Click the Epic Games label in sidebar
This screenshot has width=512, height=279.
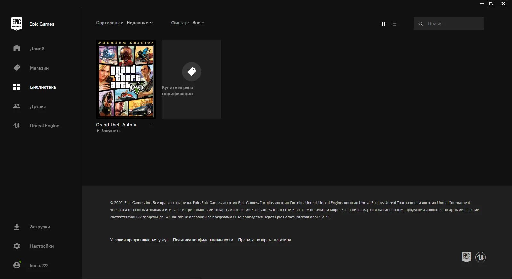coord(42,24)
